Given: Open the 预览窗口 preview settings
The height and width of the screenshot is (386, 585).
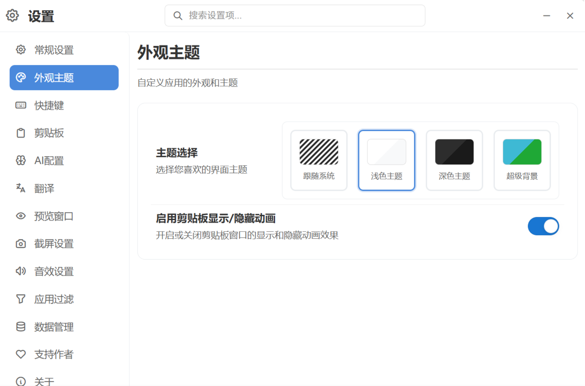Looking at the screenshot, I should pyautogui.click(x=54, y=216).
